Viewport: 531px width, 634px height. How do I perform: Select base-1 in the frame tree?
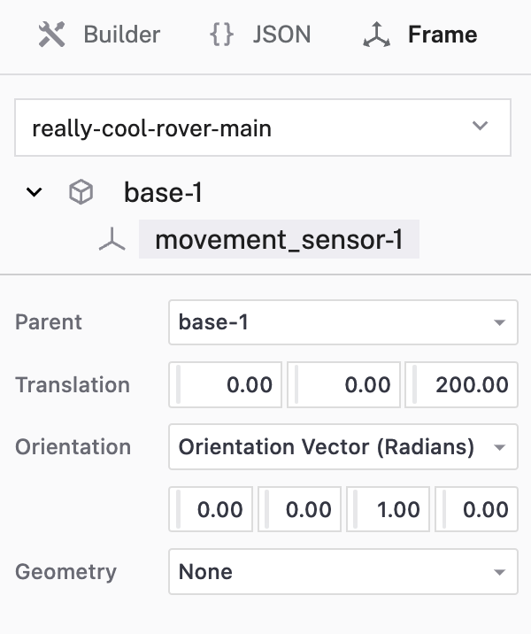click(164, 192)
